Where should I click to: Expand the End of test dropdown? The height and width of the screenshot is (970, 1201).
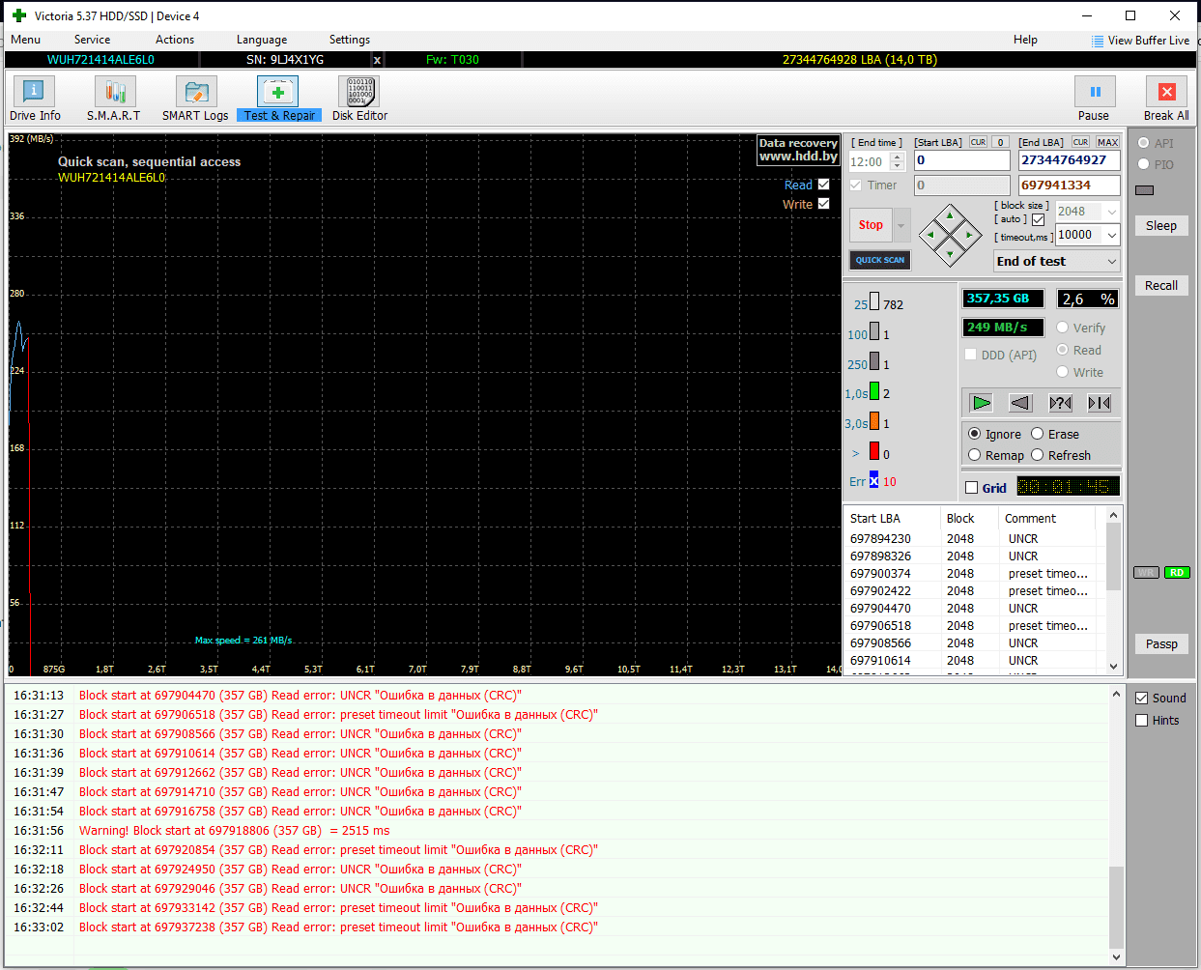(1111, 262)
